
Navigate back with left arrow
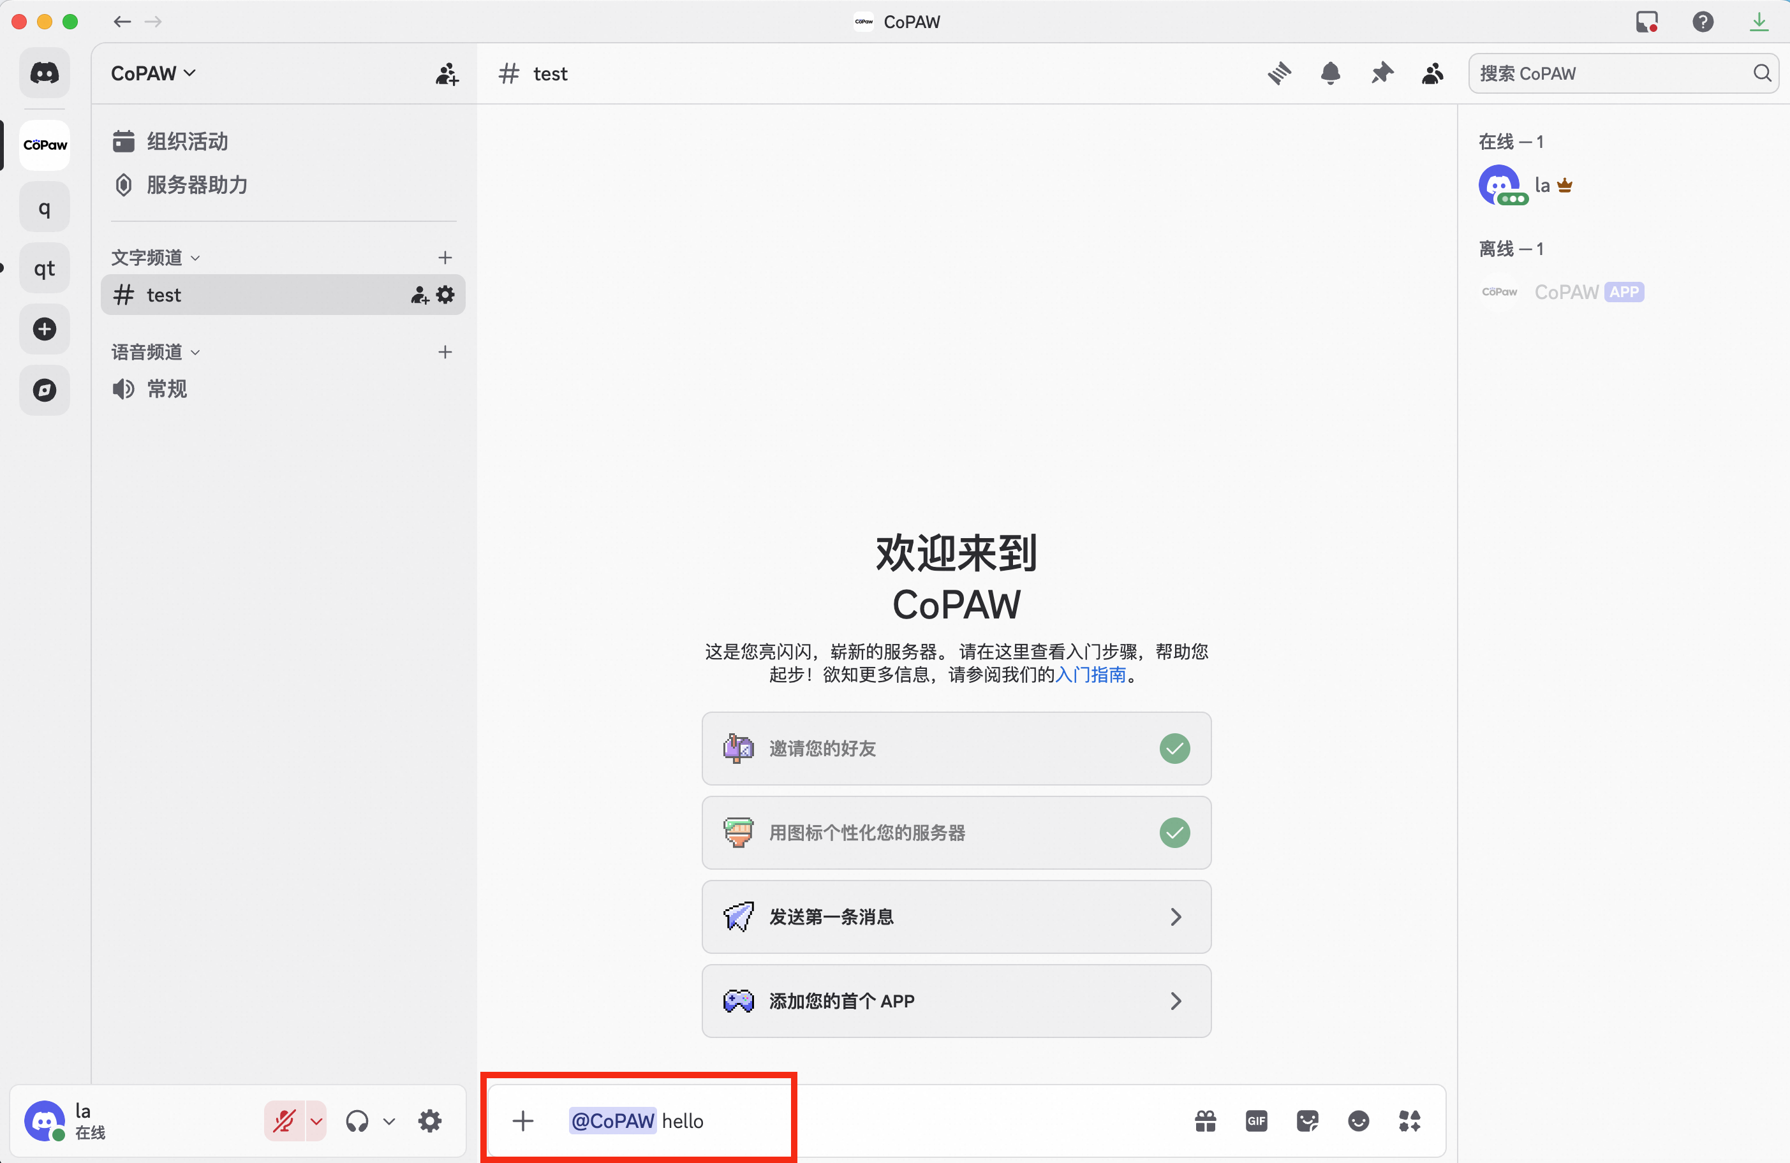click(122, 22)
